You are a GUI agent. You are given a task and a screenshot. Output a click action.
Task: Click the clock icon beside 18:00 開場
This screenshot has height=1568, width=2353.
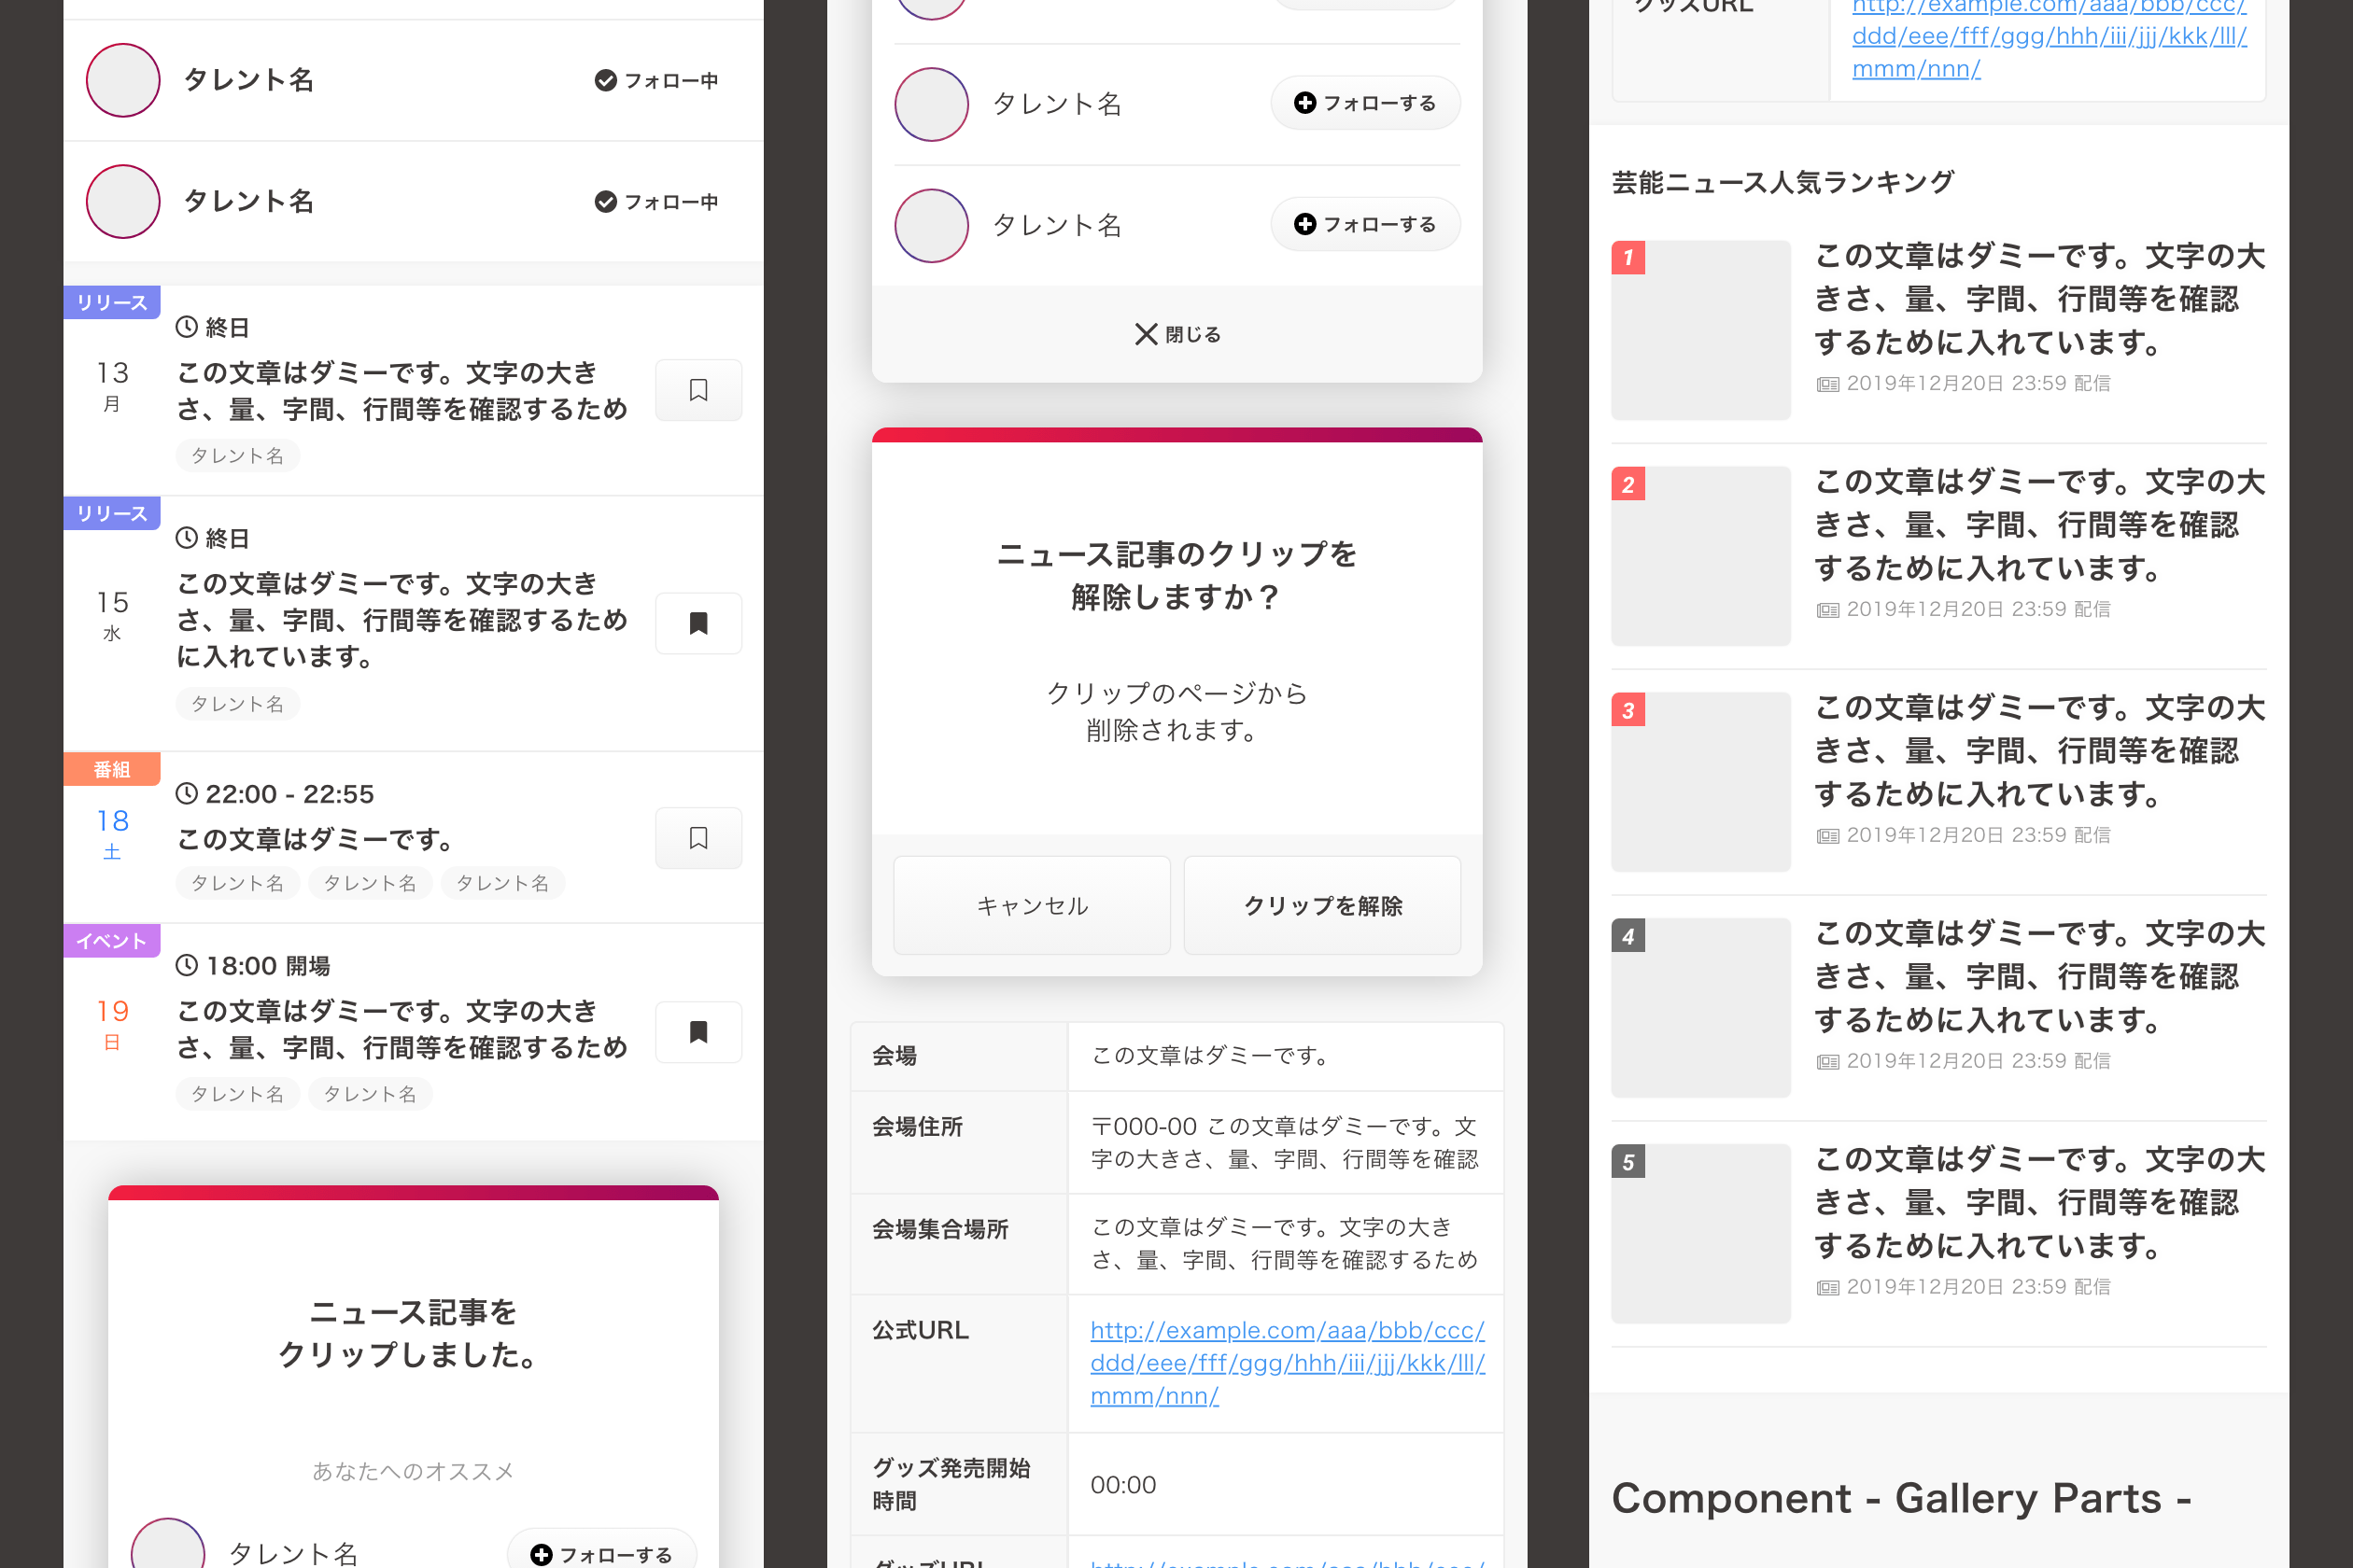click(186, 964)
